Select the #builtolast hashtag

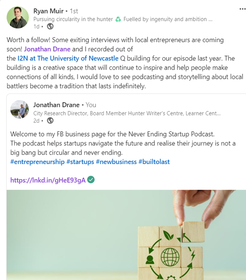pyautogui.click(x=154, y=162)
